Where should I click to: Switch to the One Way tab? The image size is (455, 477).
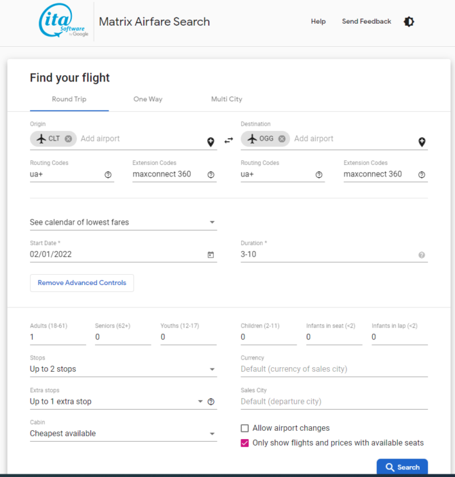pyautogui.click(x=148, y=99)
